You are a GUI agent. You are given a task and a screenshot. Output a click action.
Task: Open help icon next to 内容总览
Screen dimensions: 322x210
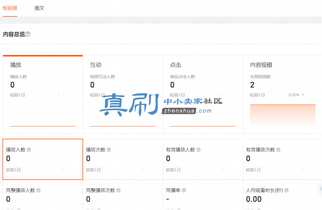coord(28,34)
